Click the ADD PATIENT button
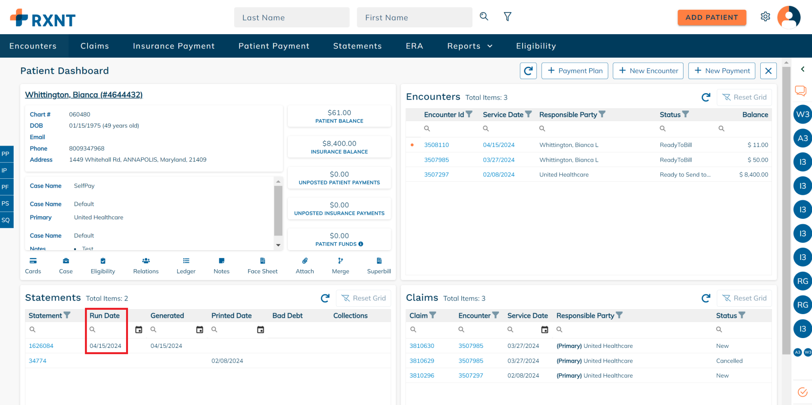The width and height of the screenshot is (812, 405). click(711, 18)
